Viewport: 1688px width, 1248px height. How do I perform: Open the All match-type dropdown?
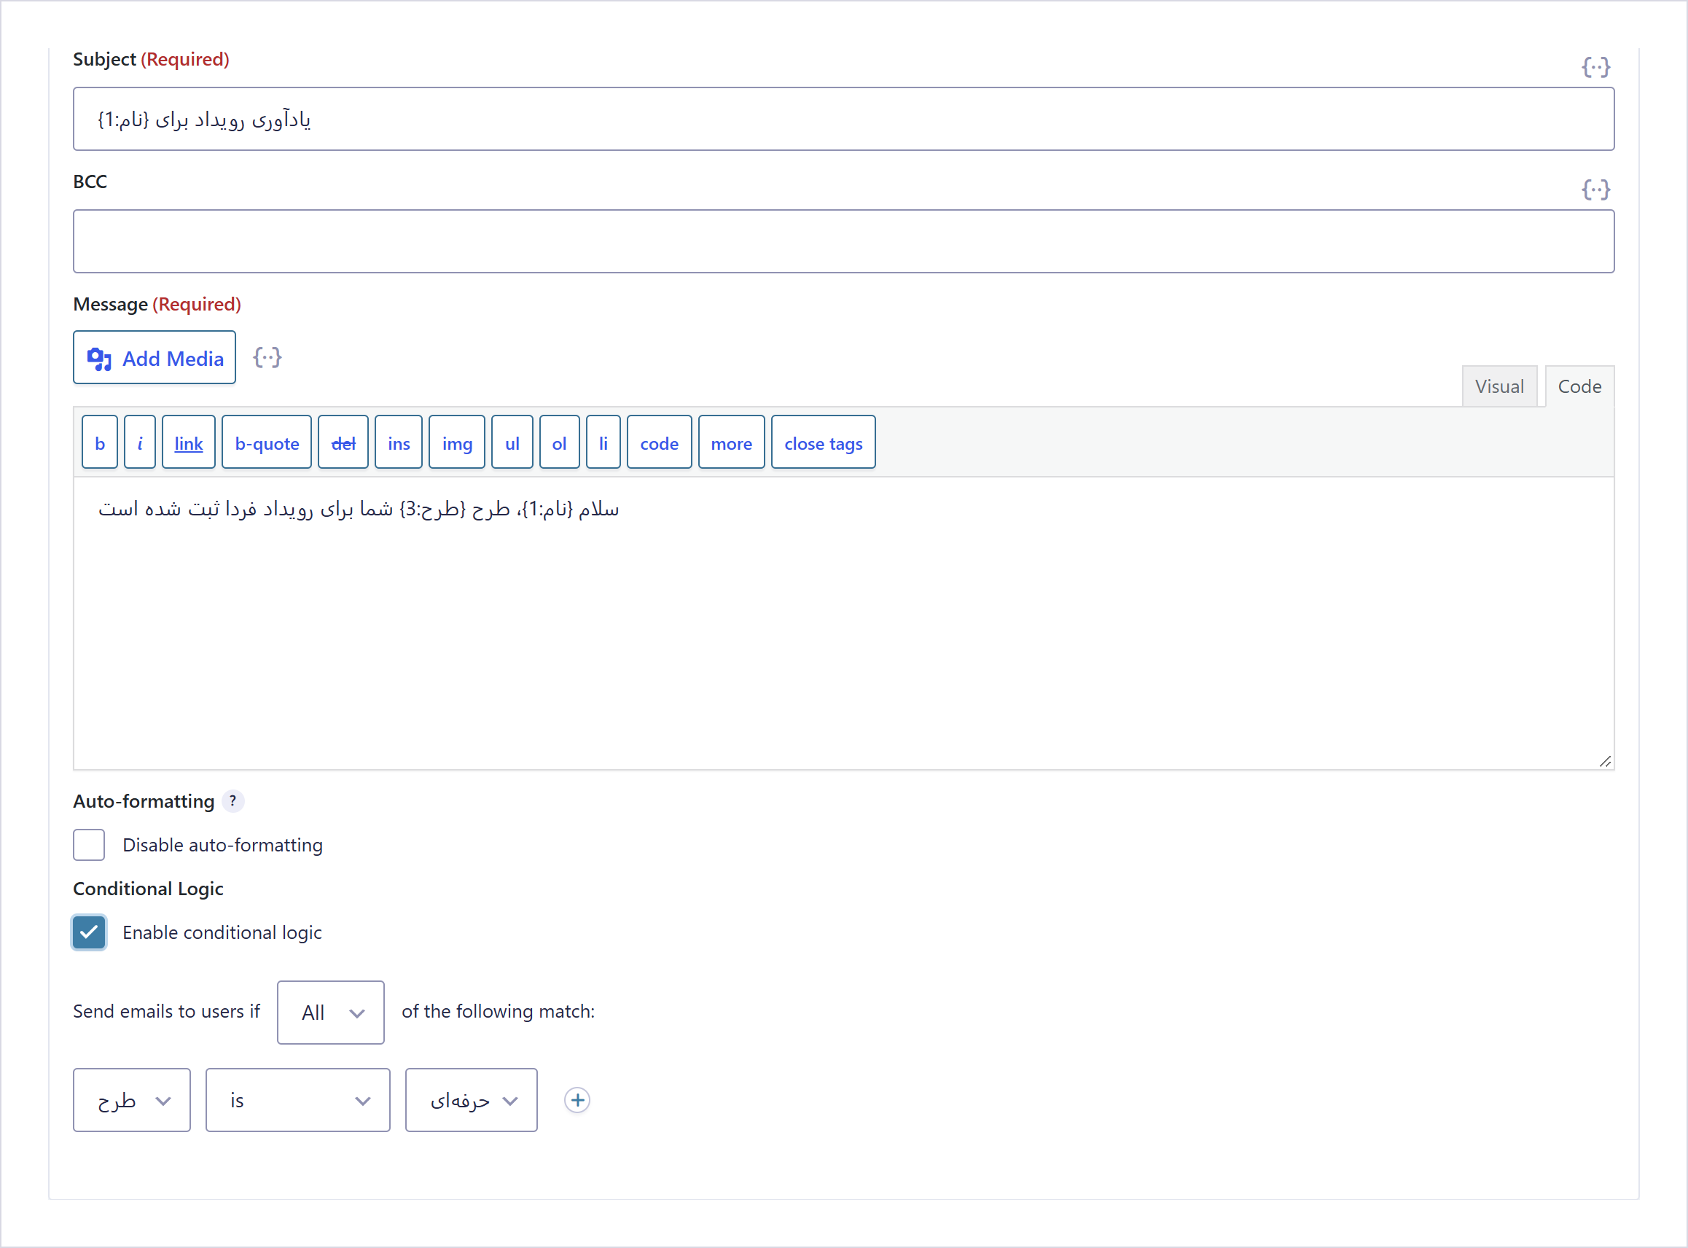(331, 1013)
